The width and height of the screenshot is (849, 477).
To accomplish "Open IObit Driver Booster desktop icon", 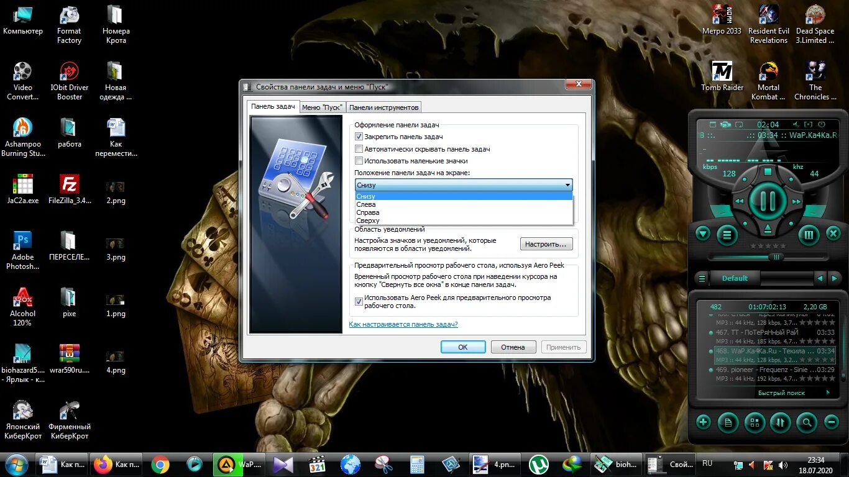I will pos(69,81).
